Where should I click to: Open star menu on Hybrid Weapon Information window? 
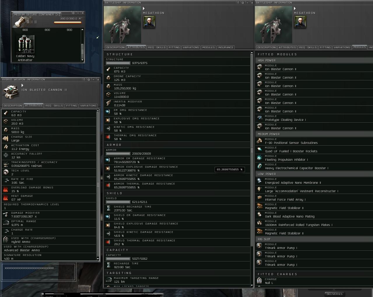pos(84,79)
